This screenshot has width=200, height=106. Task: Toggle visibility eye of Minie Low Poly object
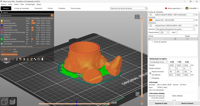click(175, 39)
